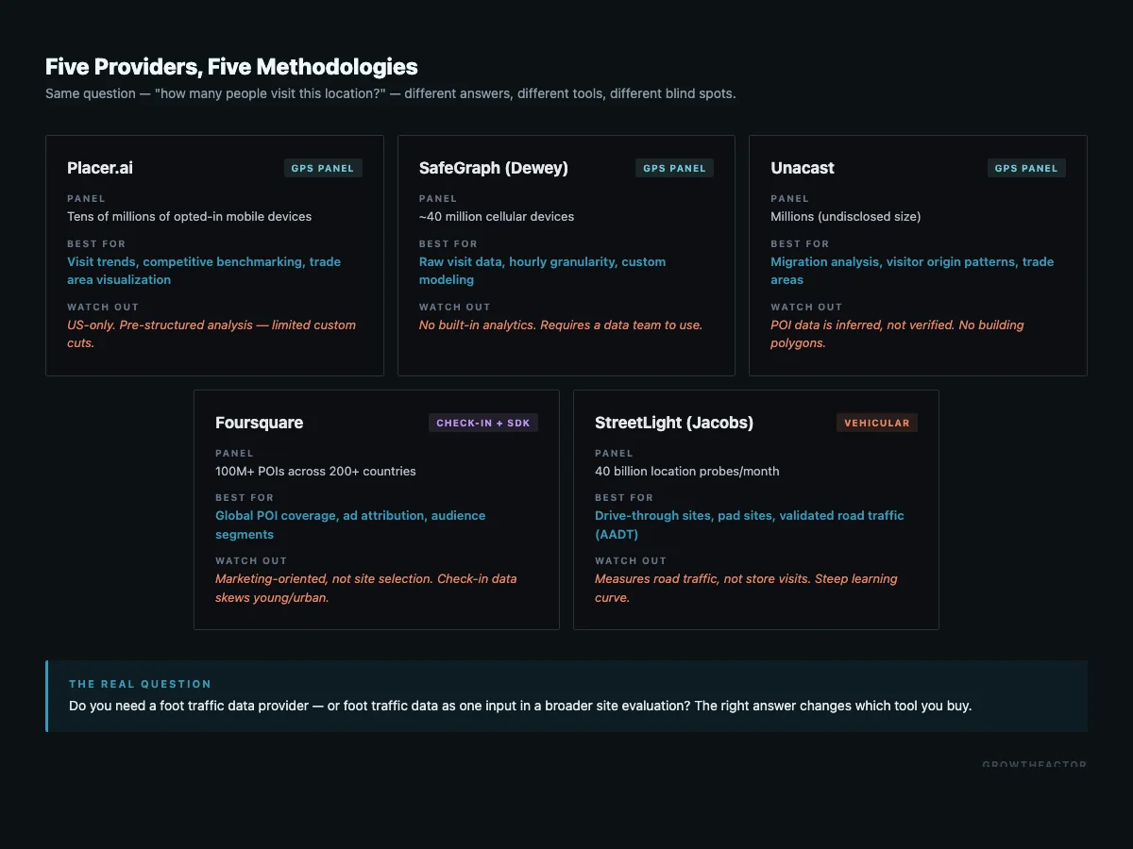The height and width of the screenshot is (849, 1133).
Task: Select the StreetLight (Jacobs) card title
Action: point(673,423)
